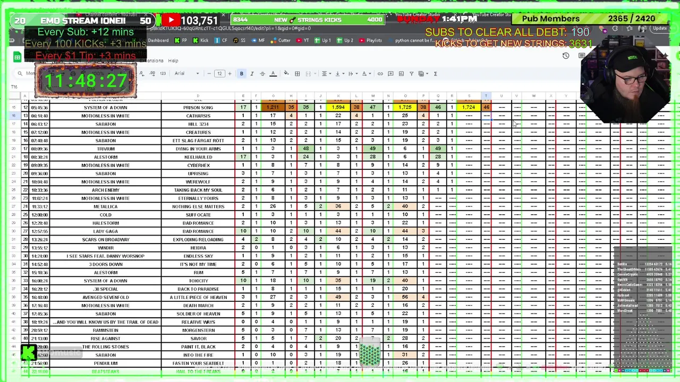Insert a link using the toolbar icon
This screenshot has height=382, width=680.
[x=380, y=74]
